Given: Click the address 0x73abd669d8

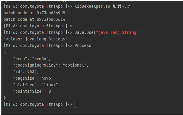Looking at the screenshot, I should click(51, 13).
